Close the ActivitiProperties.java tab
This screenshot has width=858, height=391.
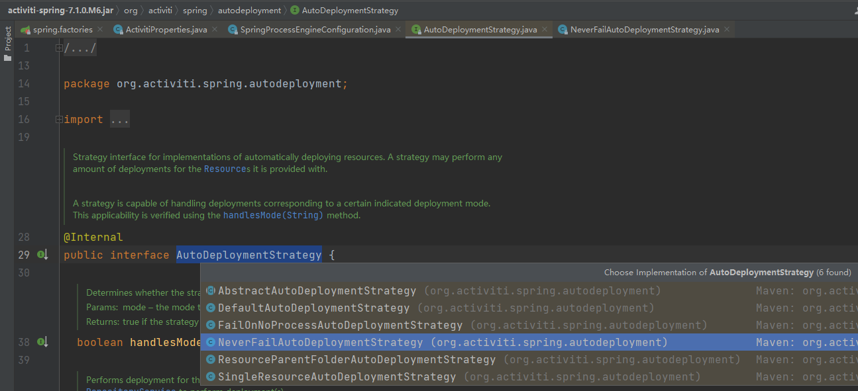point(214,30)
